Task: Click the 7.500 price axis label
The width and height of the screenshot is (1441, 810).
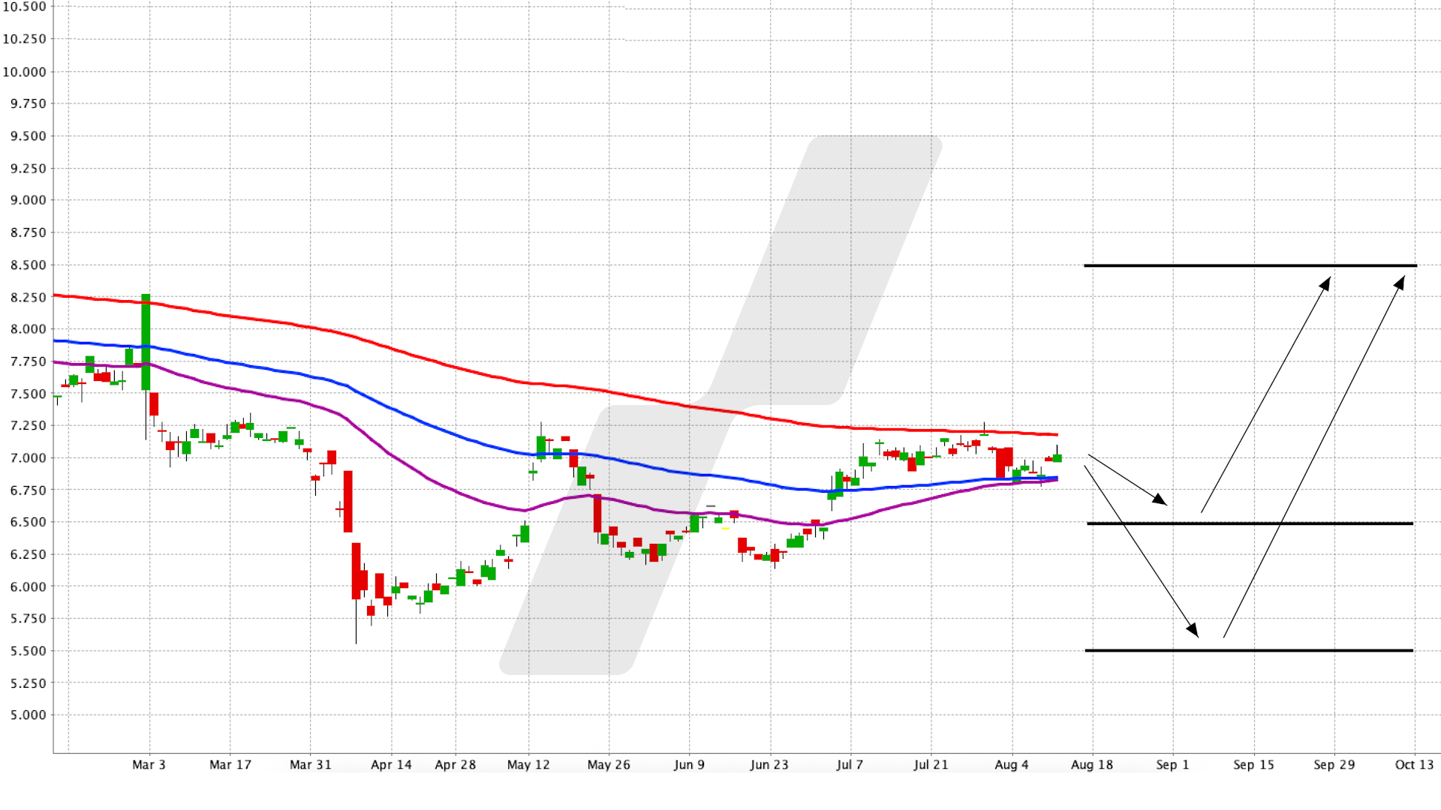Action: (x=29, y=394)
